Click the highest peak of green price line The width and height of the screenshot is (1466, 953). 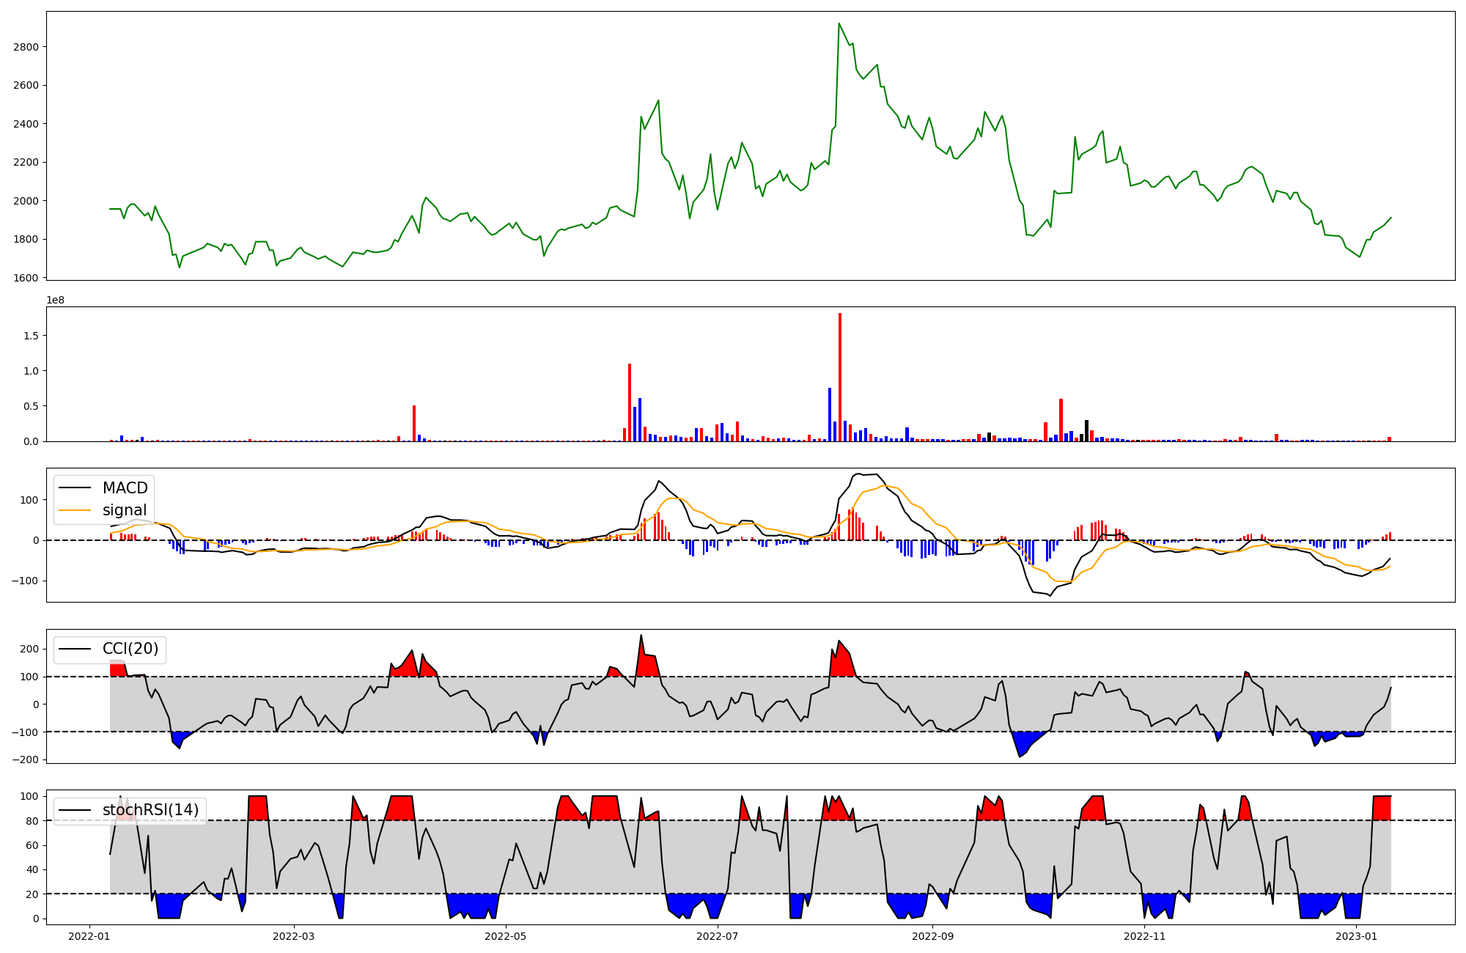pyautogui.click(x=839, y=23)
